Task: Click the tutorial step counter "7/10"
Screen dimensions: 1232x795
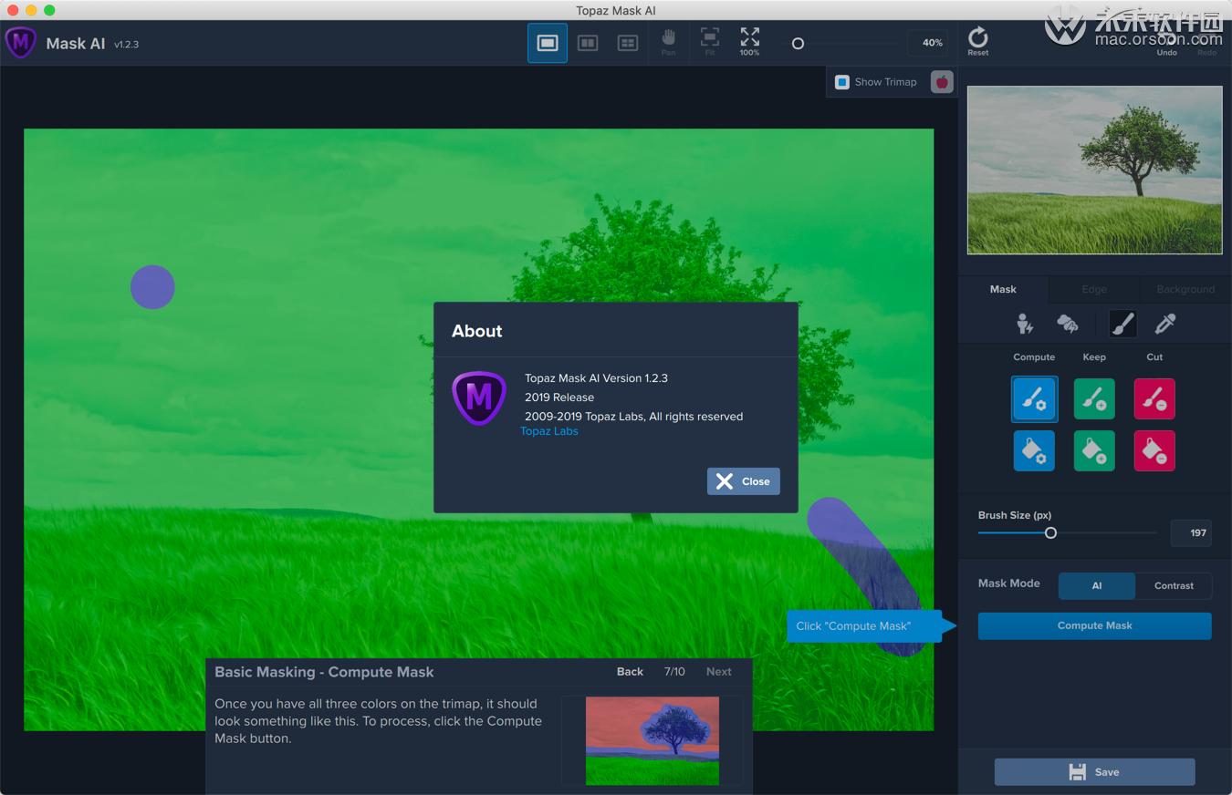Action: pyautogui.click(x=674, y=671)
